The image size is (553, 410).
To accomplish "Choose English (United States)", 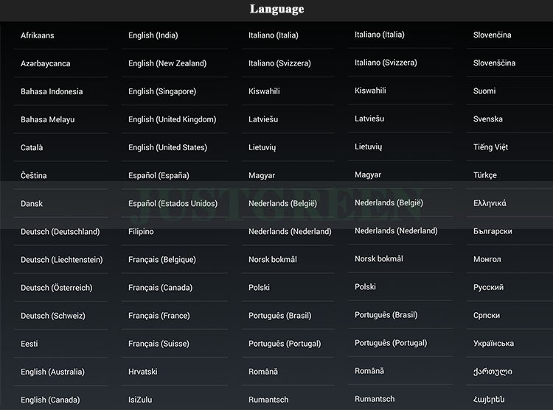I will 167,147.
